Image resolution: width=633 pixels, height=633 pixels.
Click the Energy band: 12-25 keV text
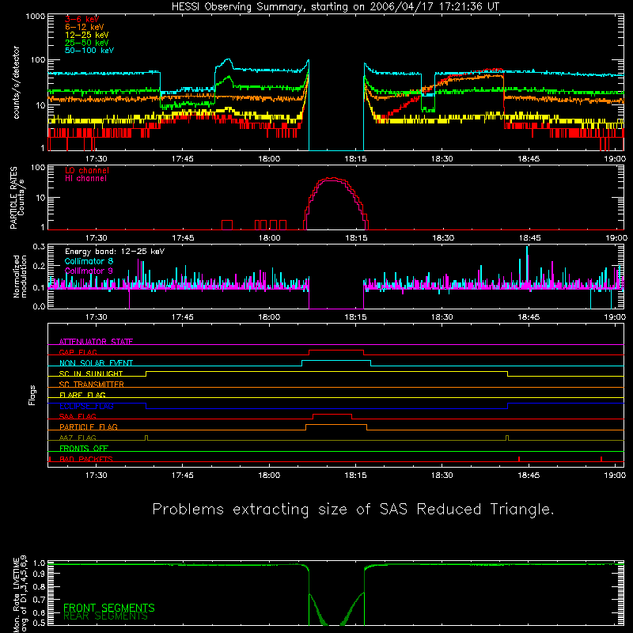115,252
